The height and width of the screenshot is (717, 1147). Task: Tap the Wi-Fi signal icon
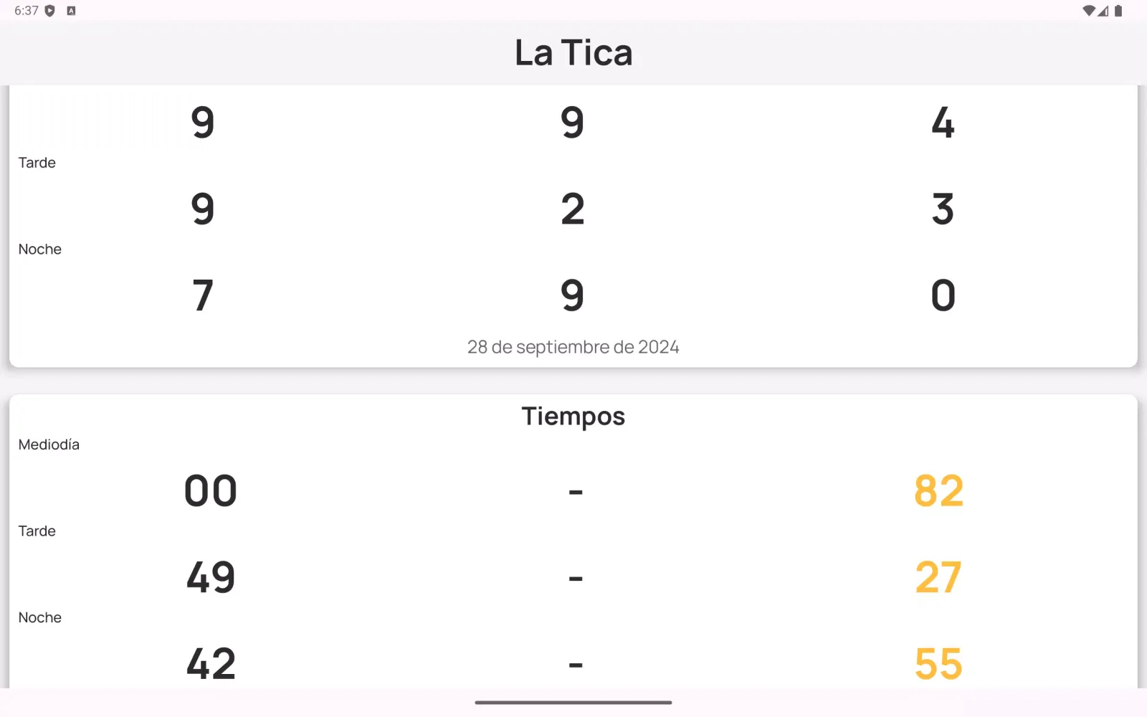pyautogui.click(x=1089, y=11)
